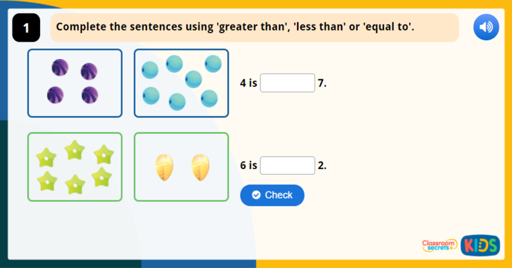Click the Classroom Secrets logo
Image resolution: width=512 pixels, height=268 pixels.
(x=439, y=245)
